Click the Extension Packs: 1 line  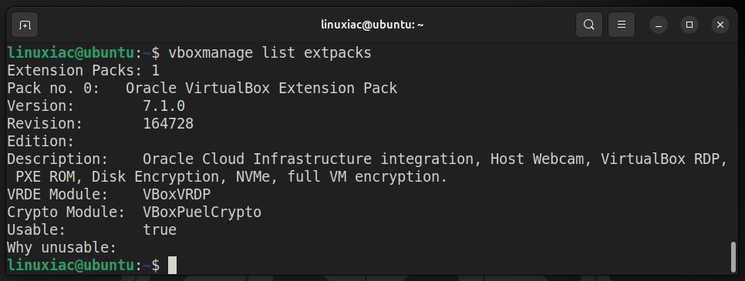[x=83, y=70]
